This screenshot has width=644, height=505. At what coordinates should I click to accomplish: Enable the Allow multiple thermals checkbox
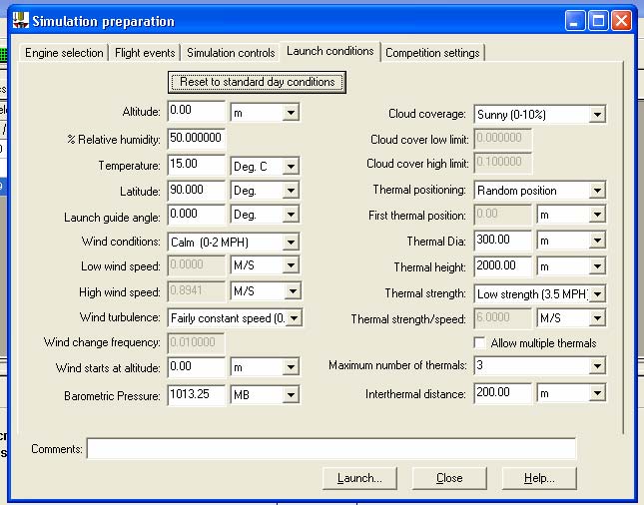click(480, 343)
